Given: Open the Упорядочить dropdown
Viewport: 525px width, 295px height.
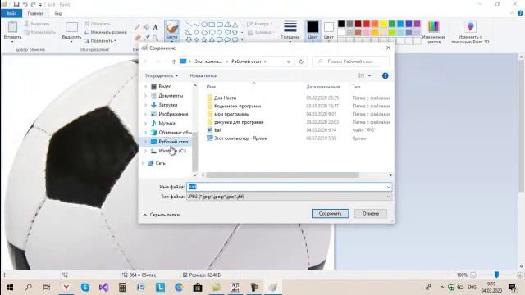Looking at the screenshot, I should (162, 75).
